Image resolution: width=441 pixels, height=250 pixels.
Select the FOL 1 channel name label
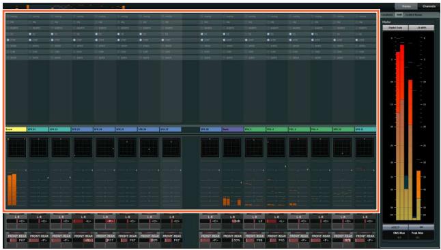click(255, 129)
